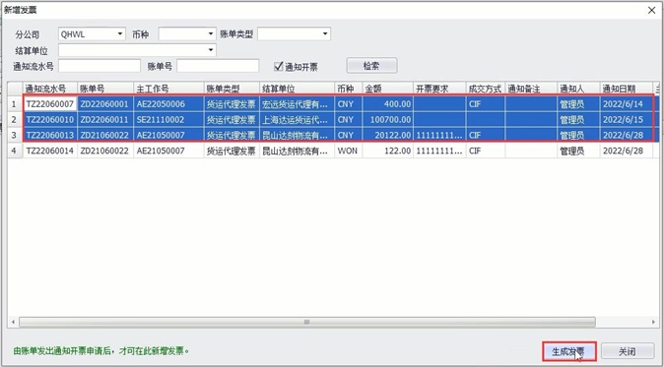Select row header number 2
The height and width of the screenshot is (367, 664).
tap(15, 120)
